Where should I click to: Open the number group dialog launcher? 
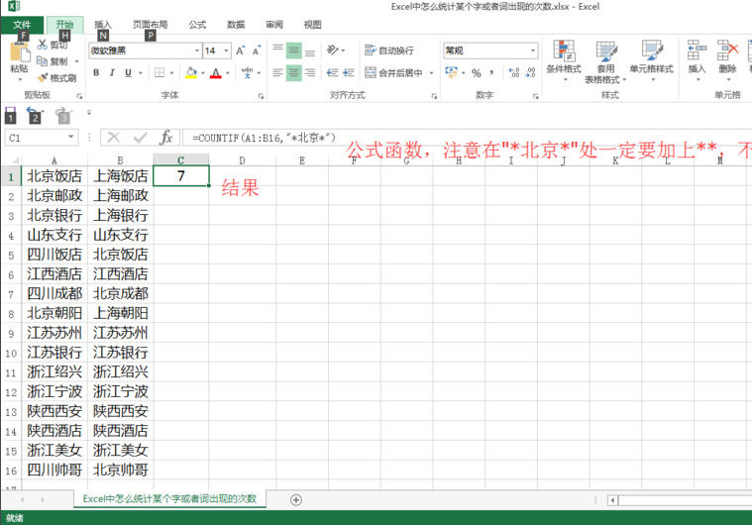click(x=535, y=96)
